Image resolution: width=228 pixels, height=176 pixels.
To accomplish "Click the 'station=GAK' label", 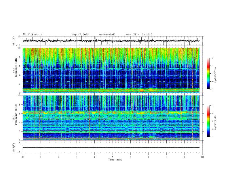I will point(107,35).
